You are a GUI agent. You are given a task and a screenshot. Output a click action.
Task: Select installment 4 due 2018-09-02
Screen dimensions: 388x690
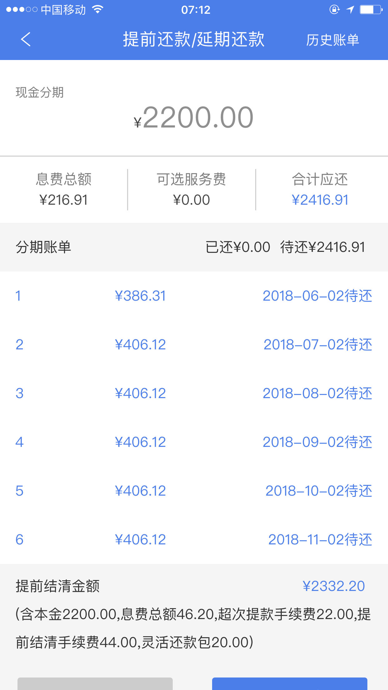194,442
